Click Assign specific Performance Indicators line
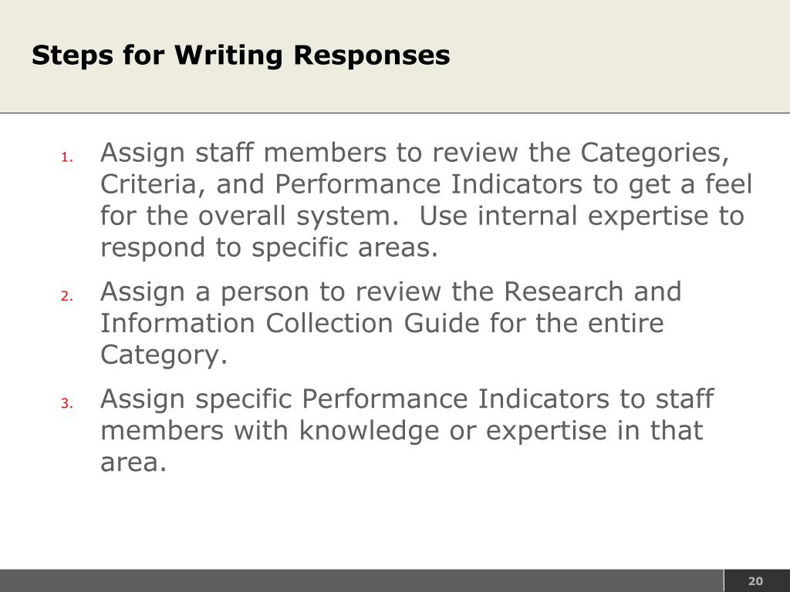The width and height of the screenshot is (790, 592). click(x=407, y=399)
